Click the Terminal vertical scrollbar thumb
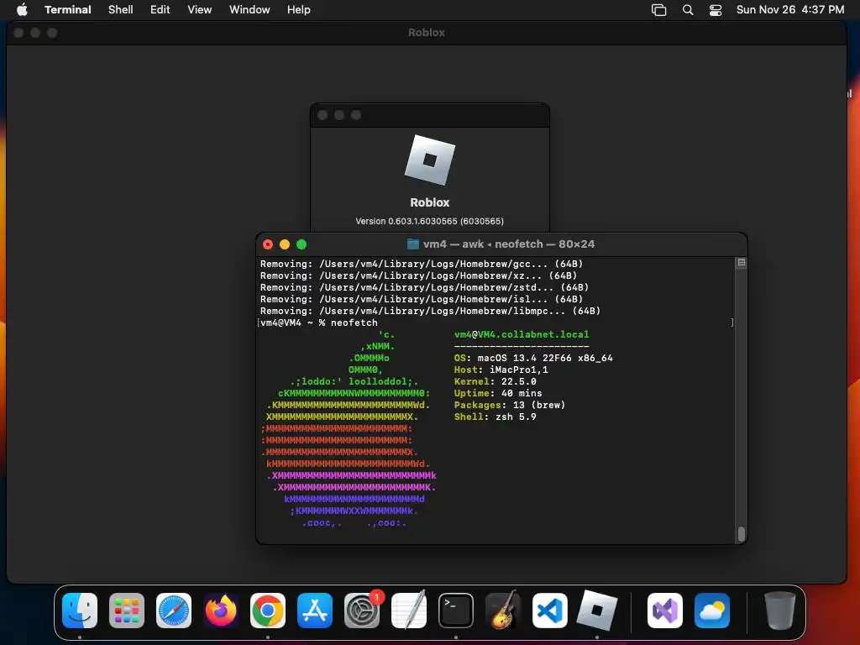The width and height of the screenshot is (860, 645). click(742, 533)
